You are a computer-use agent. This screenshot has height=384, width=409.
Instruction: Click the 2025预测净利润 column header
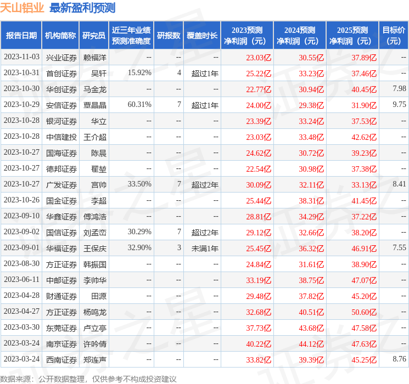click(352, 36)
